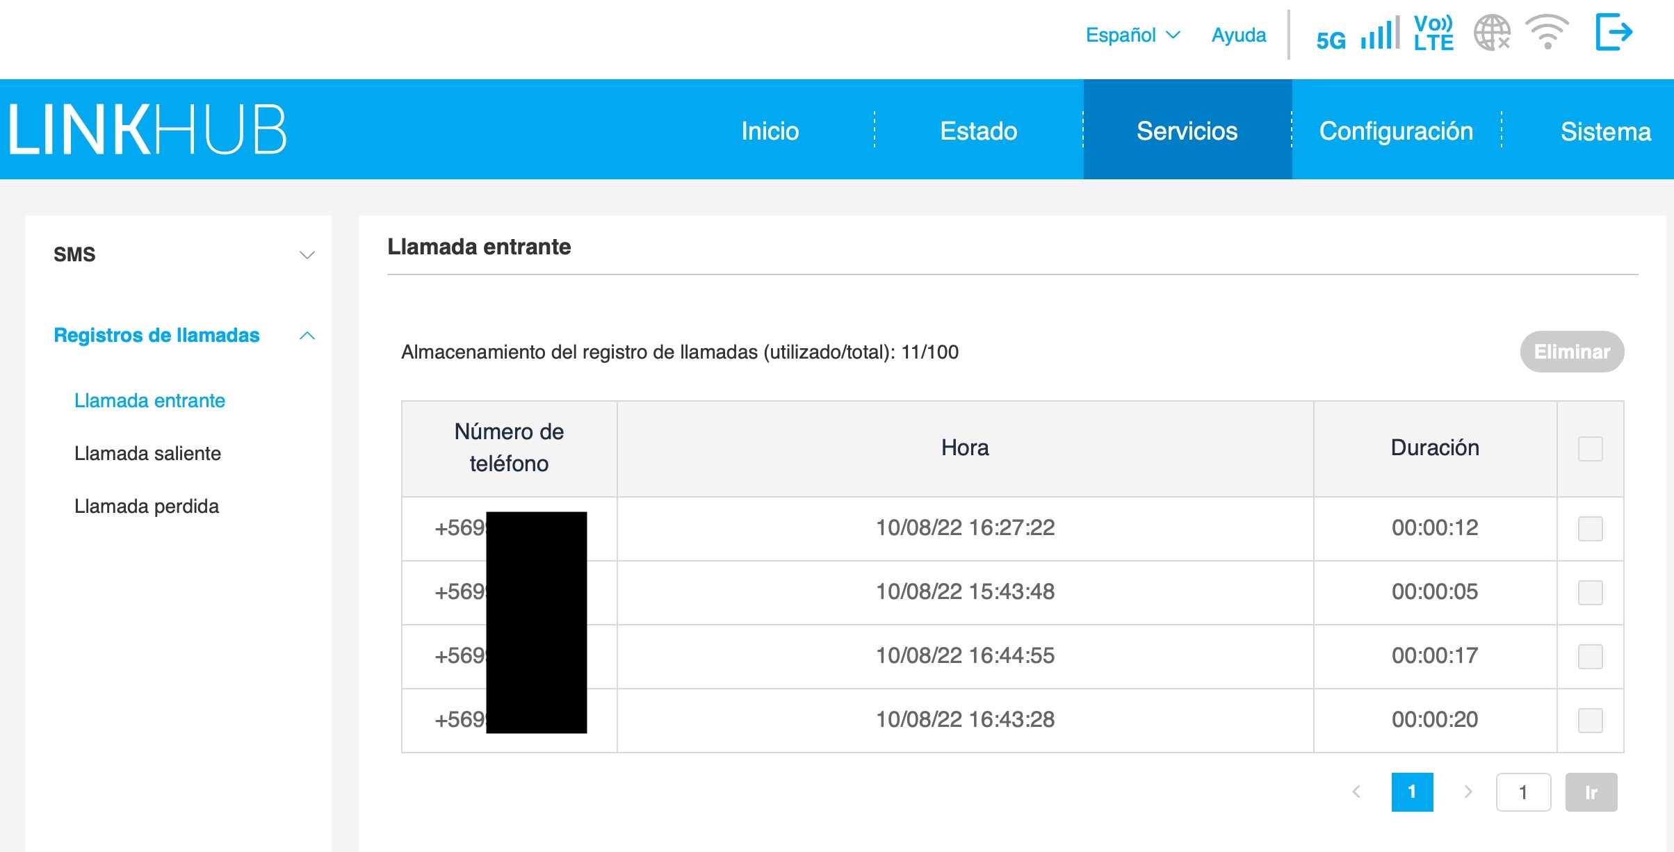Click the page number input field
Viewport: 1674px width, 852px height.
tap(1522, 792)
